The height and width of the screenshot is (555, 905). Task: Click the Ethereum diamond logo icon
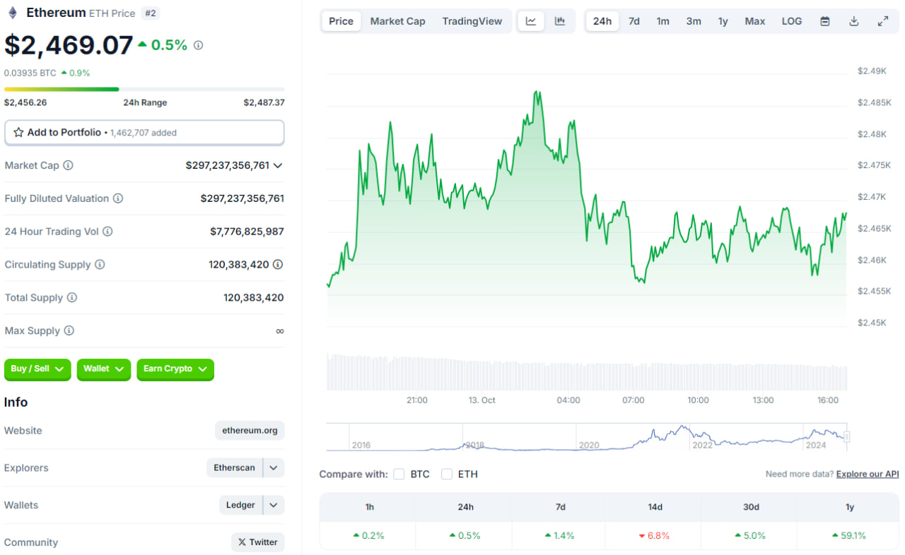coord(12,13)
